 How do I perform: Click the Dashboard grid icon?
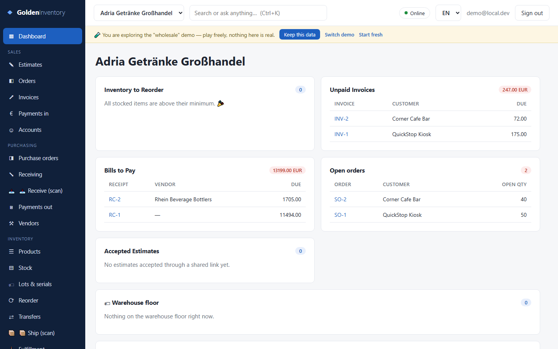tap(11, 36)
